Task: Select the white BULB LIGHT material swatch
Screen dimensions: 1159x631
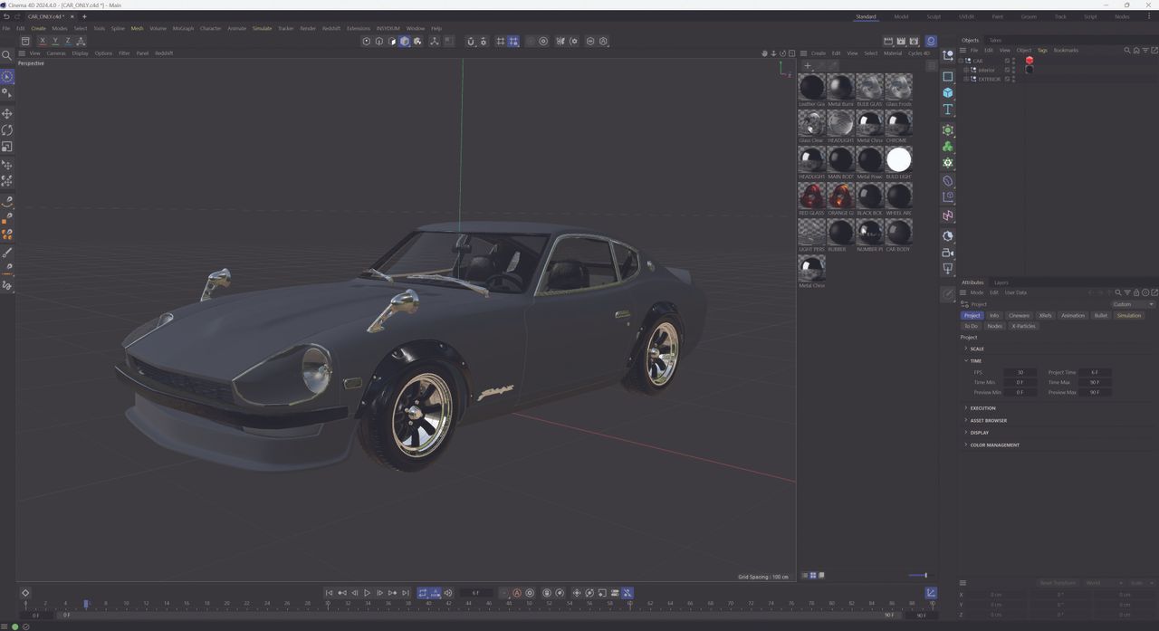Action: 898,159
